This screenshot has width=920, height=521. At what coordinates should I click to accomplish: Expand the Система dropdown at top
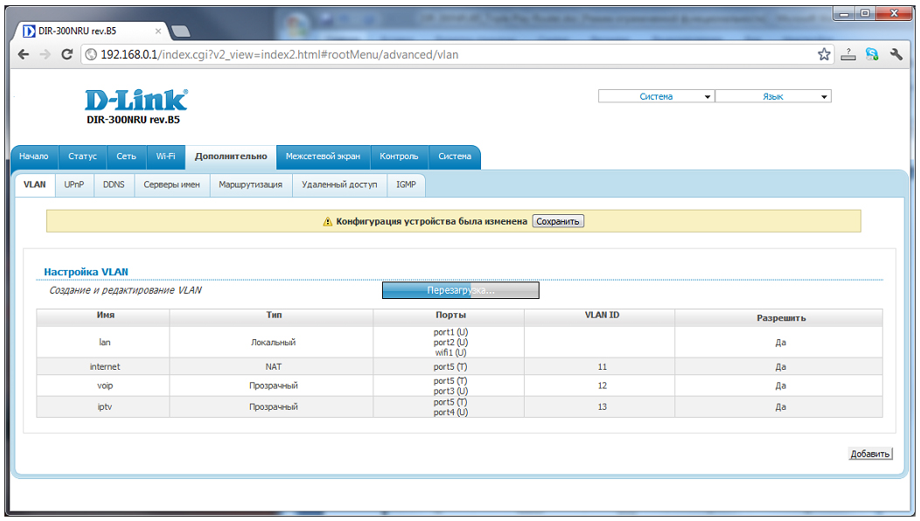click(x=656, y=97)
